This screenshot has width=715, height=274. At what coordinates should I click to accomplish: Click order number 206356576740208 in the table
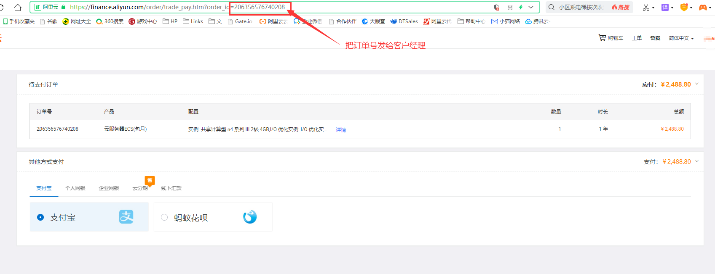coord(57,129)
